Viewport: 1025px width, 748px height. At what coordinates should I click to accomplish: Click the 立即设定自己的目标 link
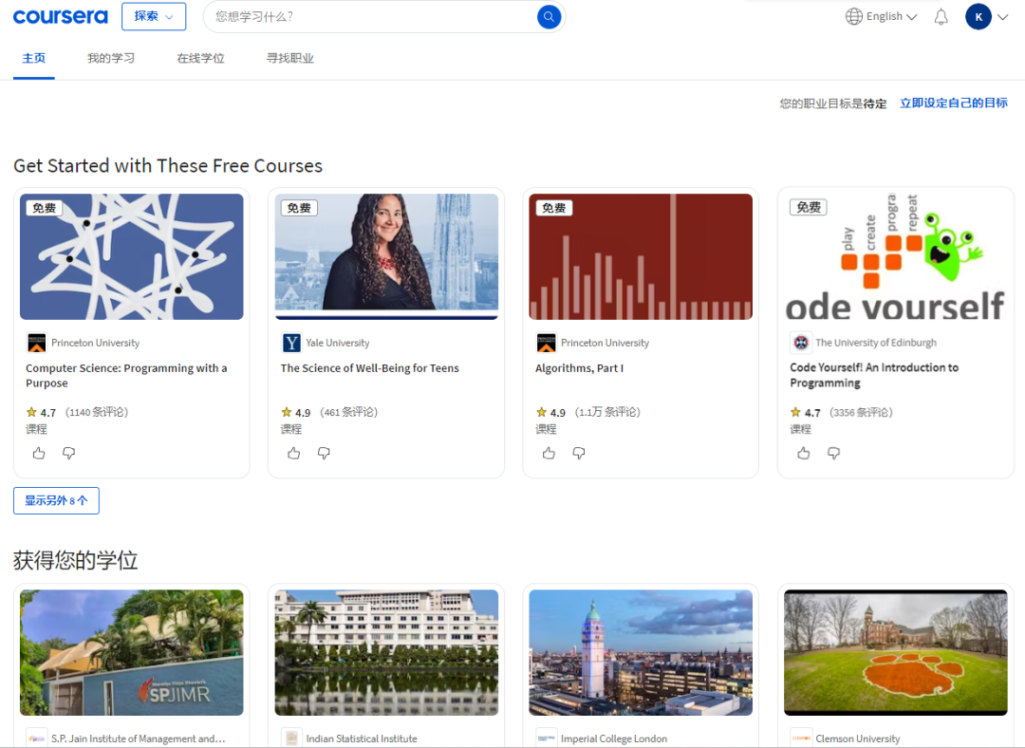(x=954, y=103)
